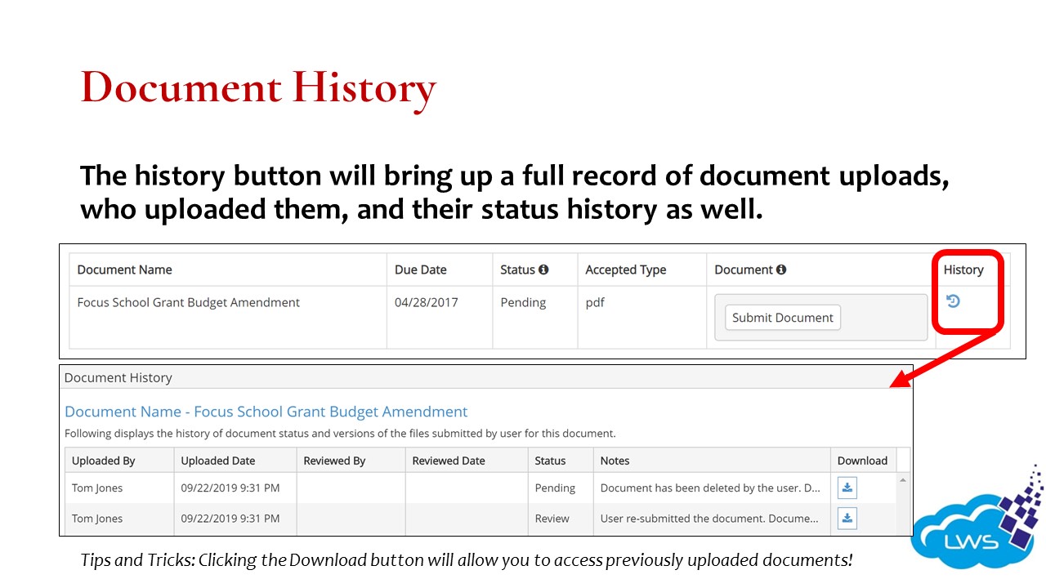Click the 04/28/2017 due date cell
The height and width of the screenshot is (588, 1046).
tap(426, 302)
